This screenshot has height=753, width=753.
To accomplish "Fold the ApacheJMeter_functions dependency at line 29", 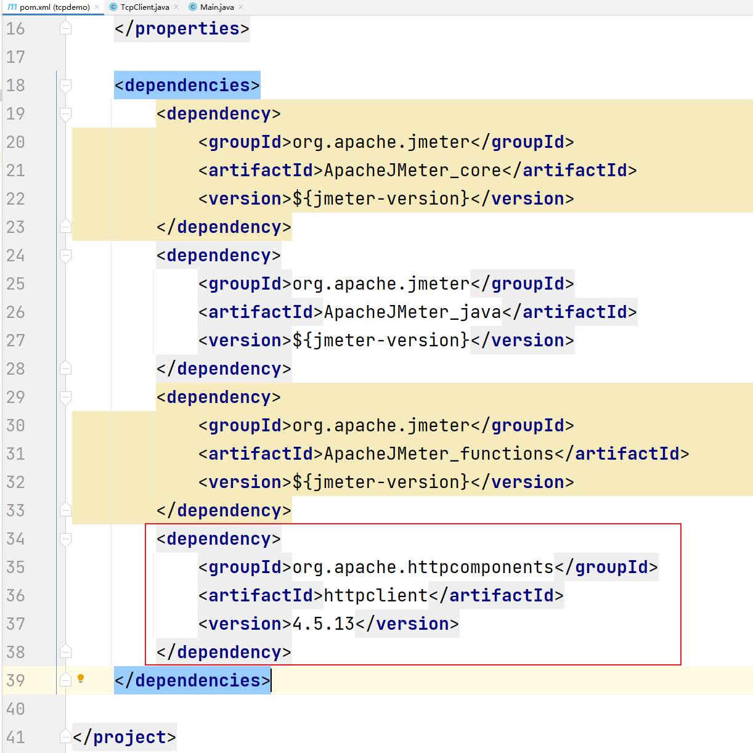I will pos(65,397).
